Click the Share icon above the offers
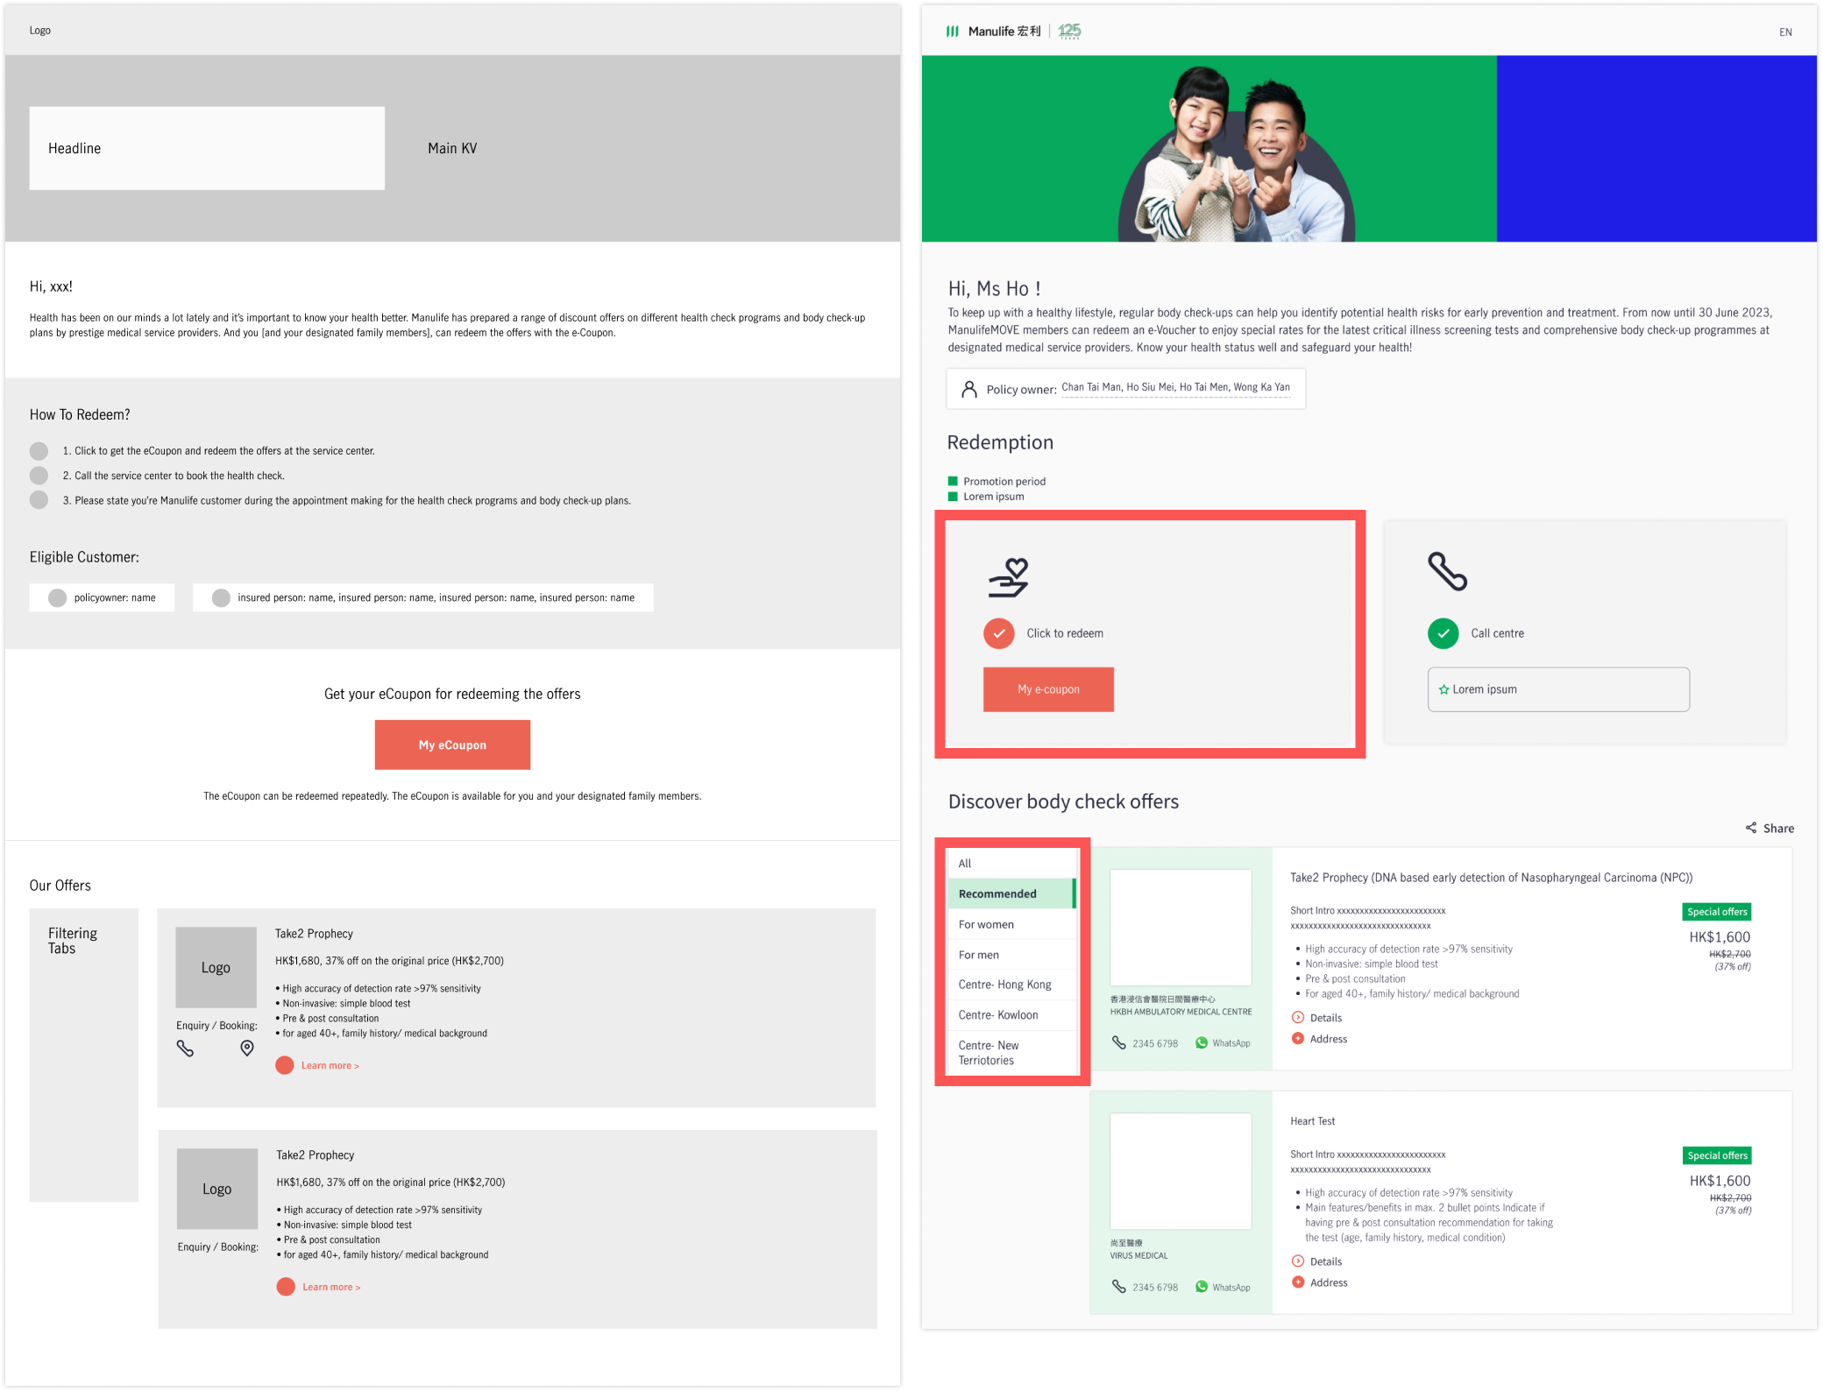The image size is (1823, 1391). pyautogui.click(x=1750, y=828)
